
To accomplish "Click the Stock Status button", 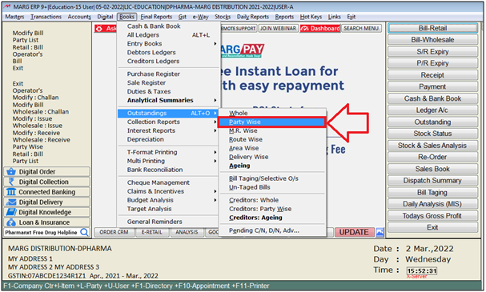I will click(432, 134).
